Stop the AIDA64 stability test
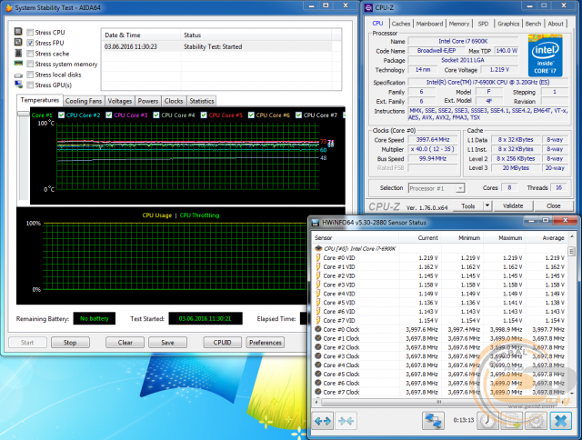Screen dimensions: 582x440 click(x=70, y=343)
